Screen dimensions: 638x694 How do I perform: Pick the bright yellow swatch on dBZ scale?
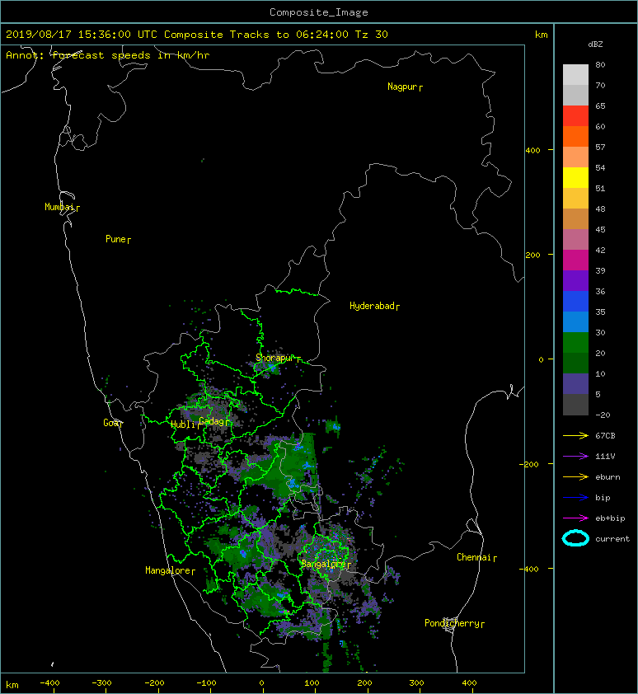point(575,178)
